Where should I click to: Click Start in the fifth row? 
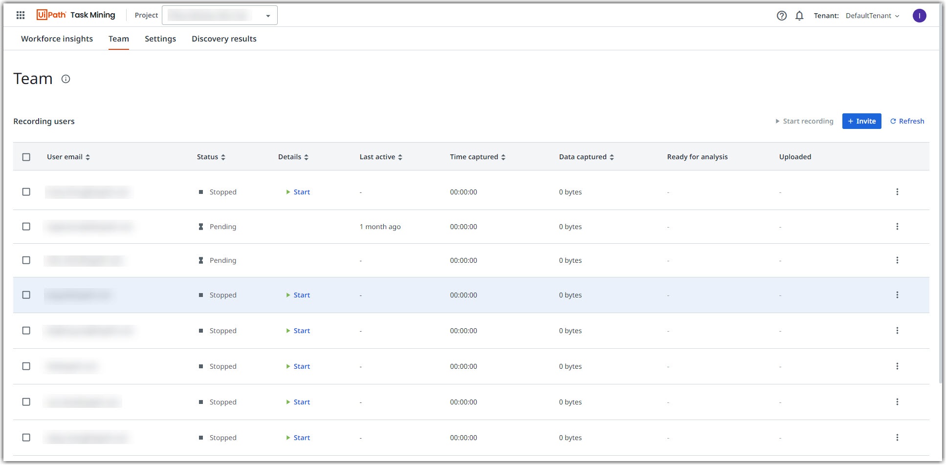(x=298, y=331)
